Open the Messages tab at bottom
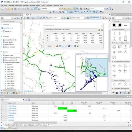132x132 pixels. click(x=13, y=128)
